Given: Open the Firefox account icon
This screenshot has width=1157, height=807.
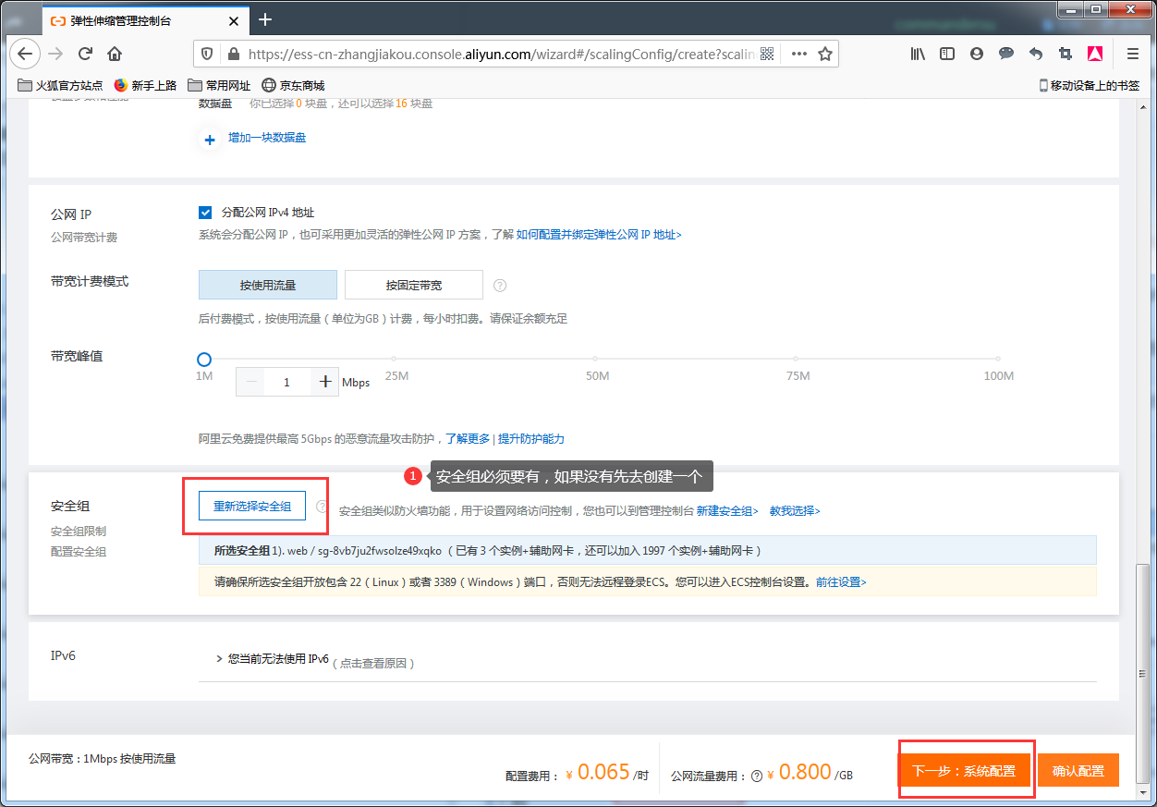Looking at the screenshot, I should click(x=977, y=54).
